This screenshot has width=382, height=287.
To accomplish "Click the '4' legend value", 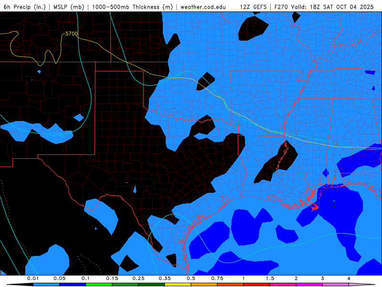I will point(349,278).
